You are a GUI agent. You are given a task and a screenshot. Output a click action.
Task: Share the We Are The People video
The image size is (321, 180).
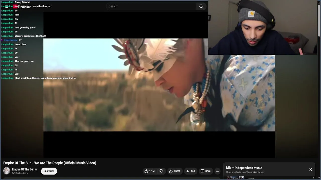pos(175,171)
